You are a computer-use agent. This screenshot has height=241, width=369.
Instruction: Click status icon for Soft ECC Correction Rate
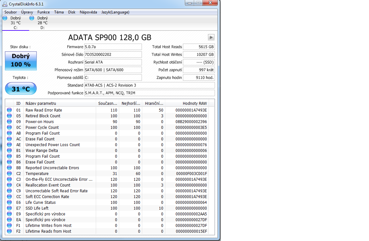[x=9, y=196]
